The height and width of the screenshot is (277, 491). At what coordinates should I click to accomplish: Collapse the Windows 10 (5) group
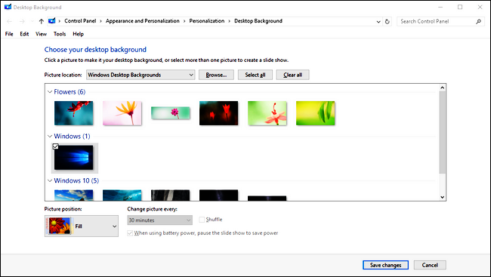tap(50, 181)
